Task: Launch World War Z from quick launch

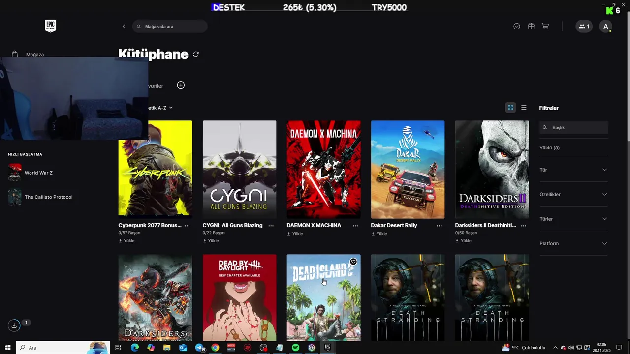Action: (x=38, y=173)
